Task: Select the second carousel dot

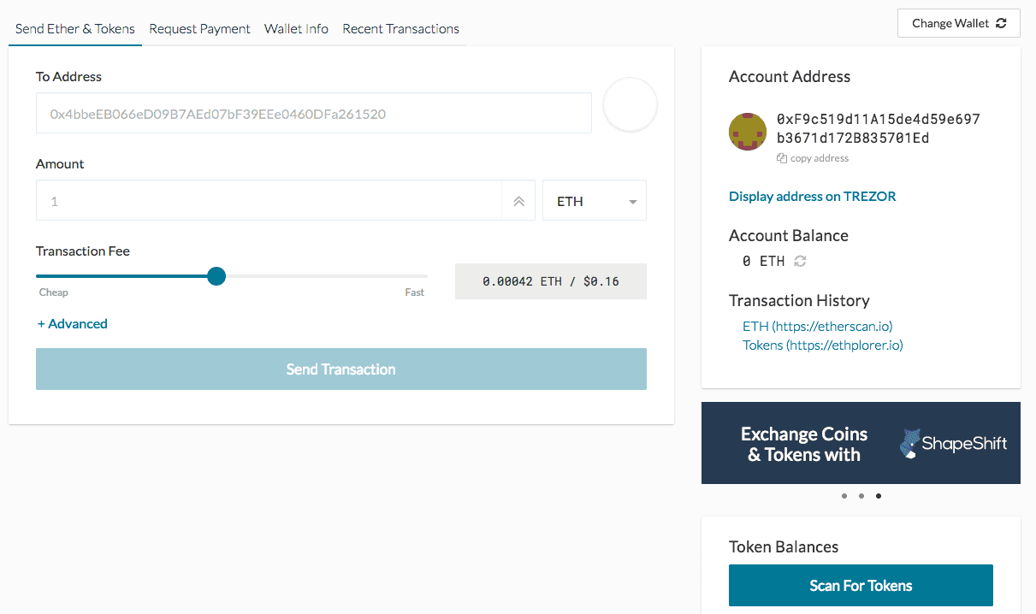Action: click(x=861, y=495)
